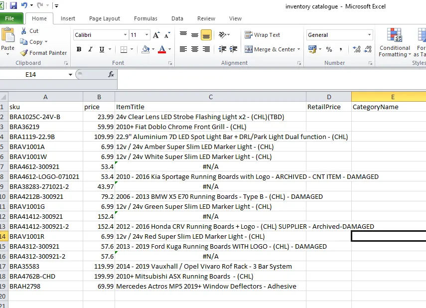
Task: Open the Font dialog launcher
Action: 170,63
